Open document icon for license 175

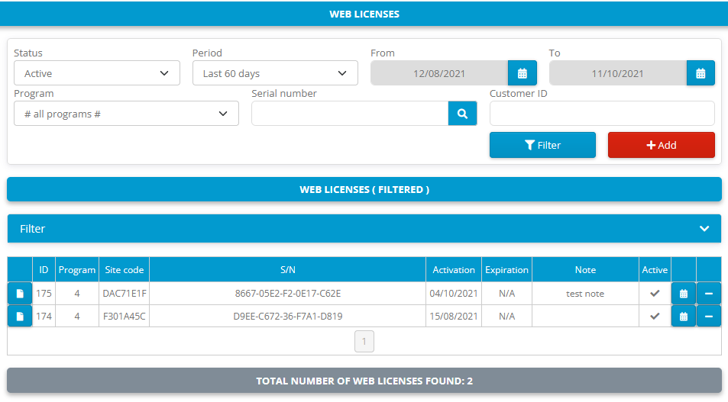[20, 294]
